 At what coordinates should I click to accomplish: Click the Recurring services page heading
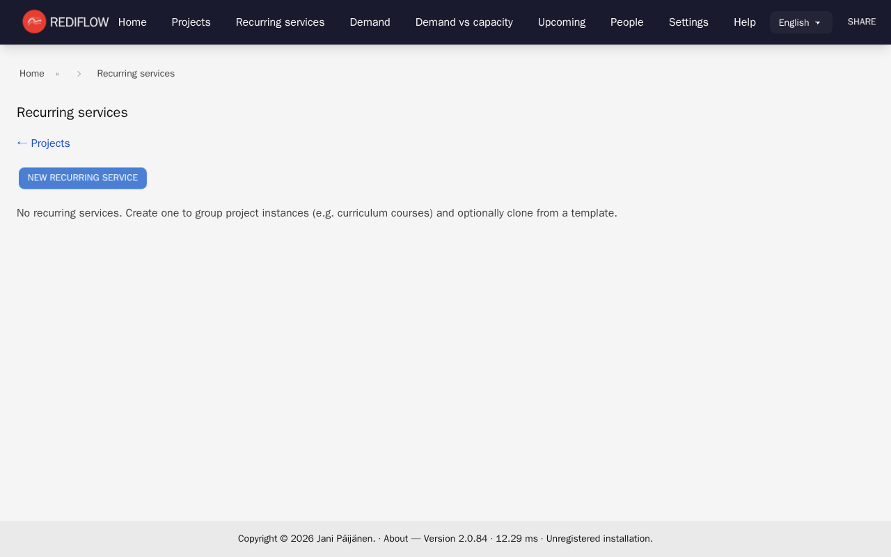click(72, 113)
